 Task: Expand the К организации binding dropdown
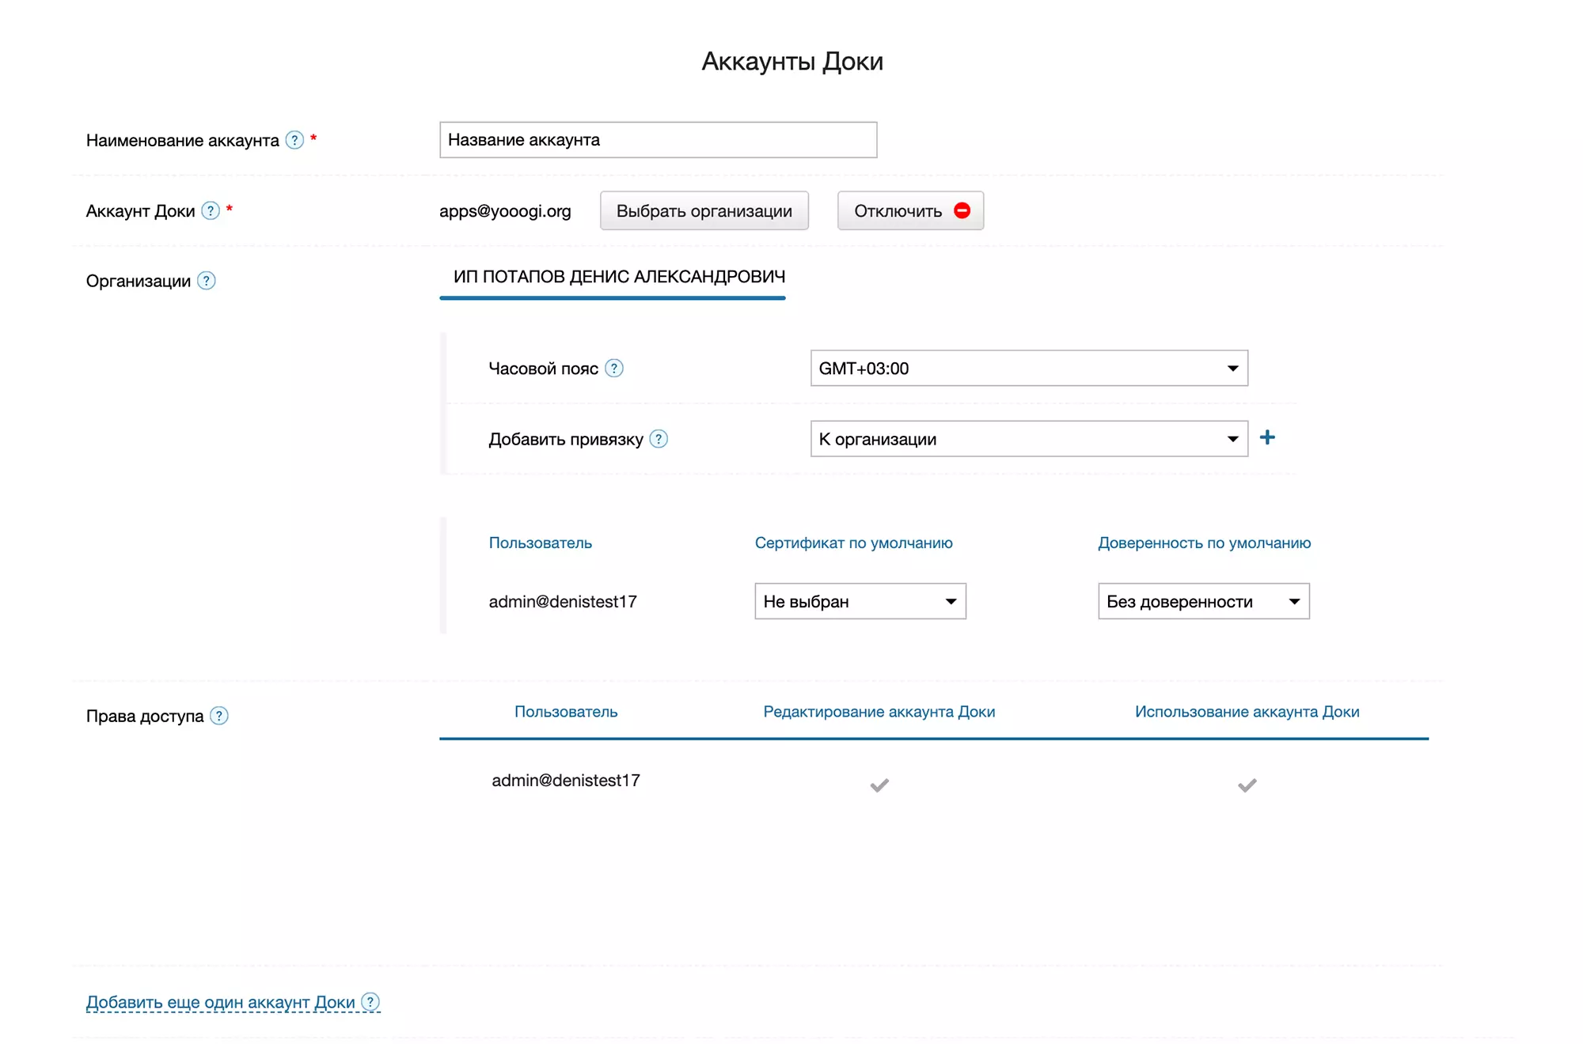(1028, 439)
